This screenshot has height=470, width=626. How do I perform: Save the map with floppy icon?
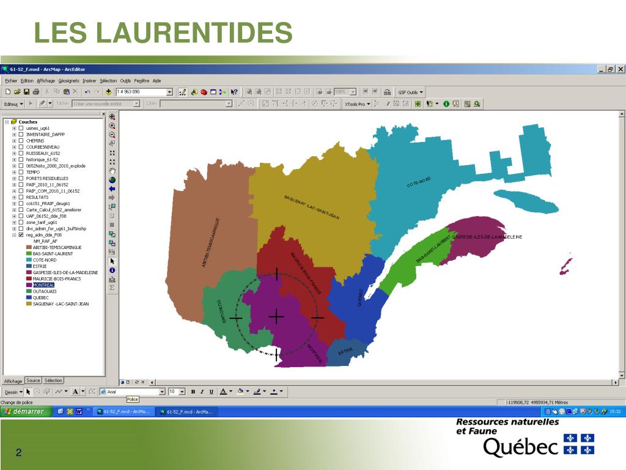tap(26, 92)
